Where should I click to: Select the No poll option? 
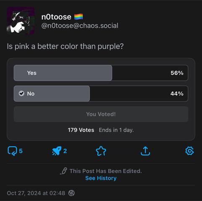coord(101,93)
